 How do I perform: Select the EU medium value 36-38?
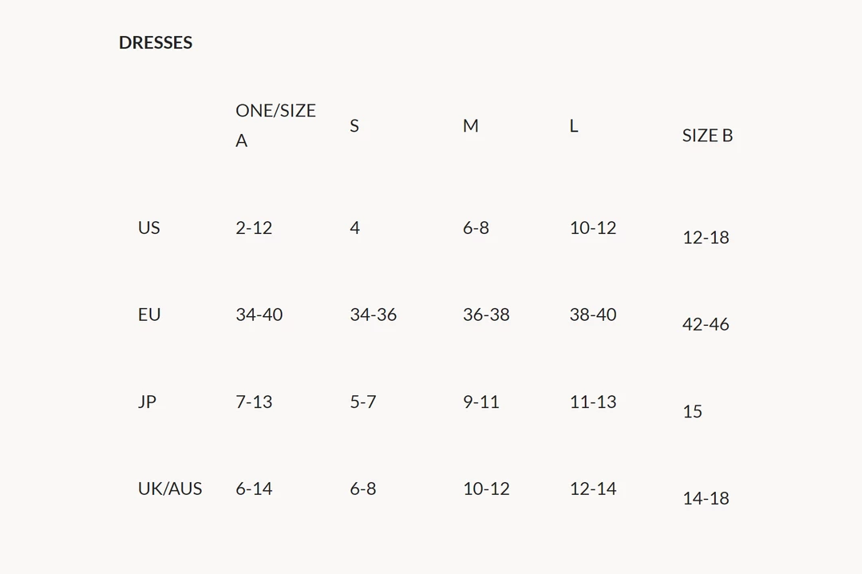(x=486, y=315)
